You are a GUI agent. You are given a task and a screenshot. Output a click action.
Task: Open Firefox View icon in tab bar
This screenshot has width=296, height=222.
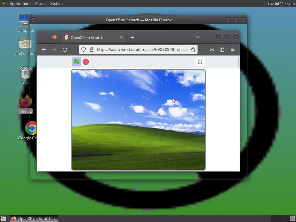coord(54,37)
